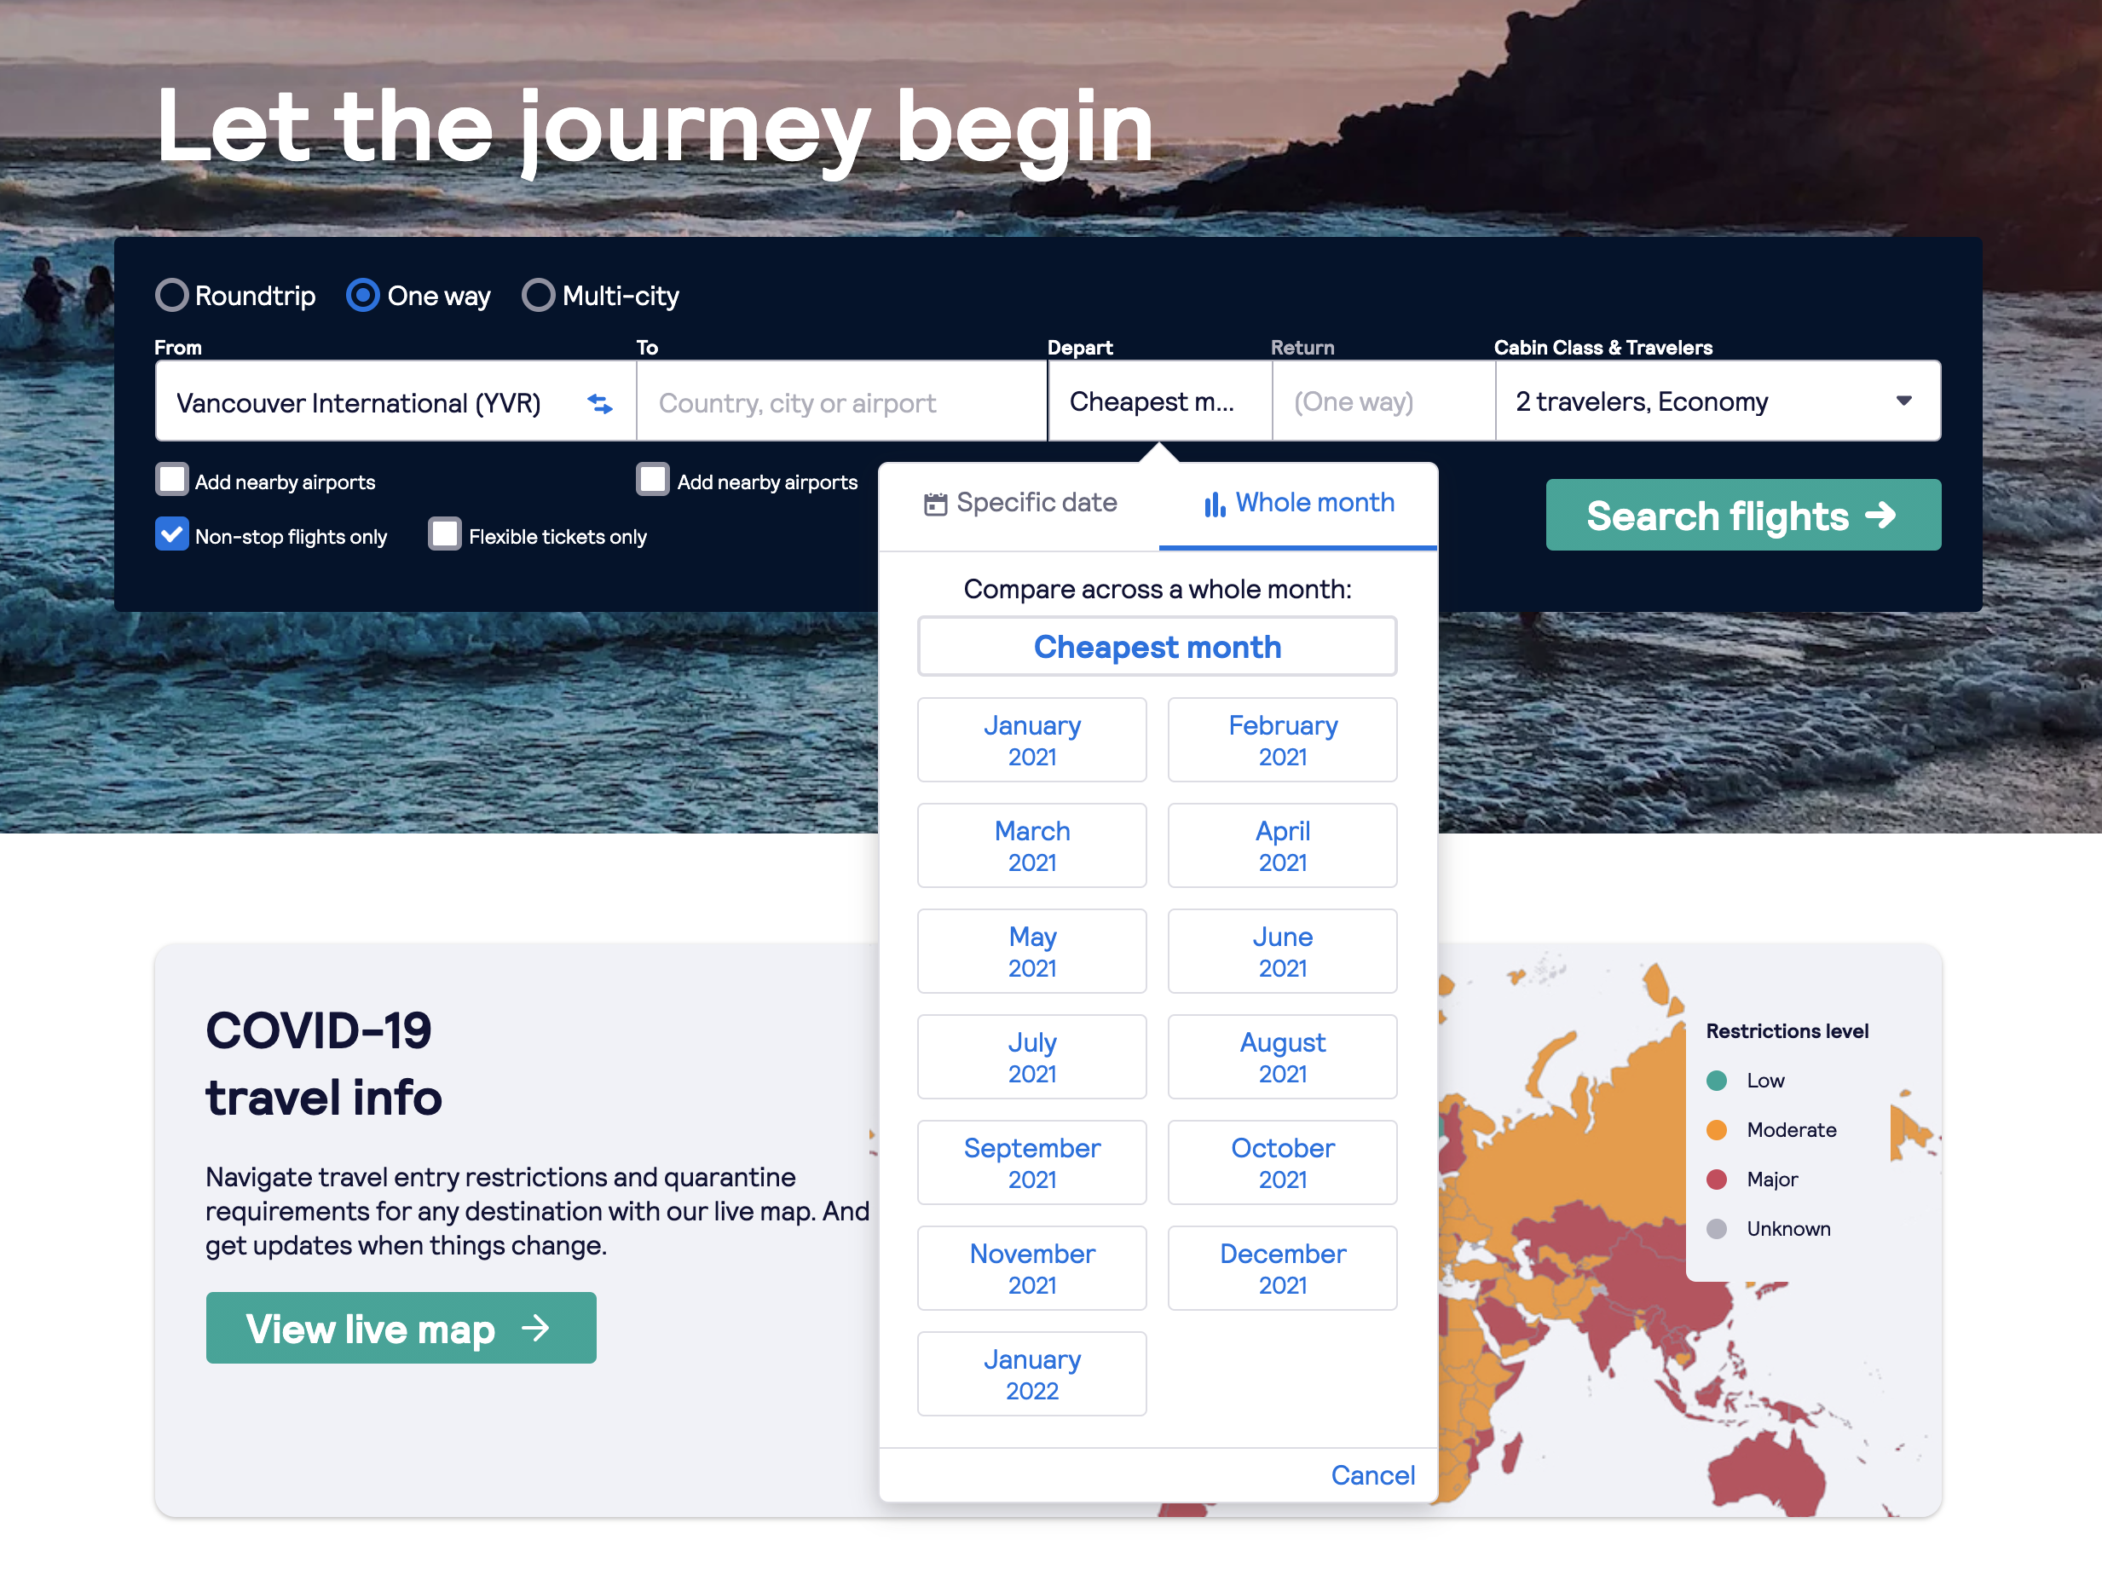
Task: Click the June 2021 month option
Action: 1283,950
